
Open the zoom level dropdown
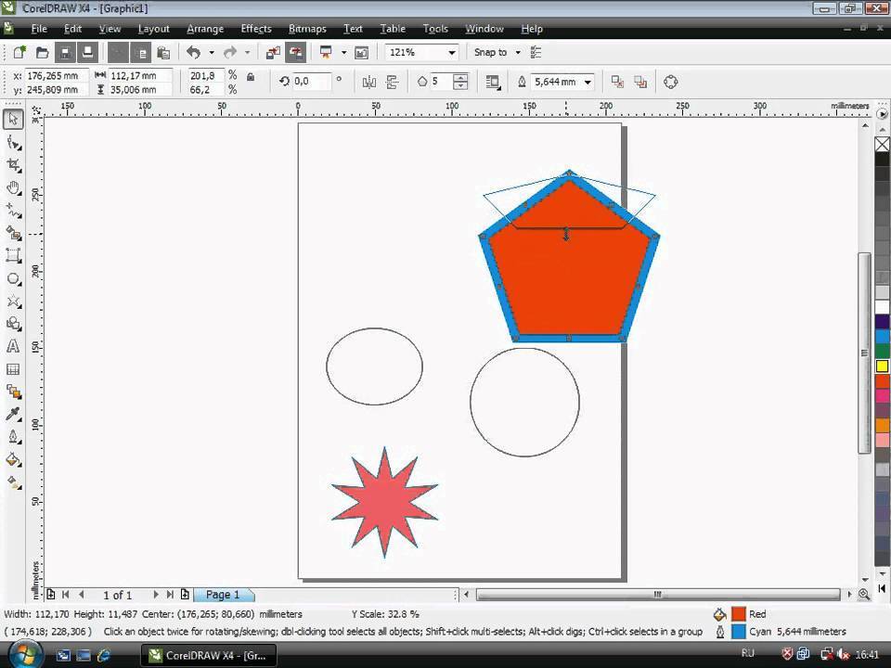tap(451, 53)
